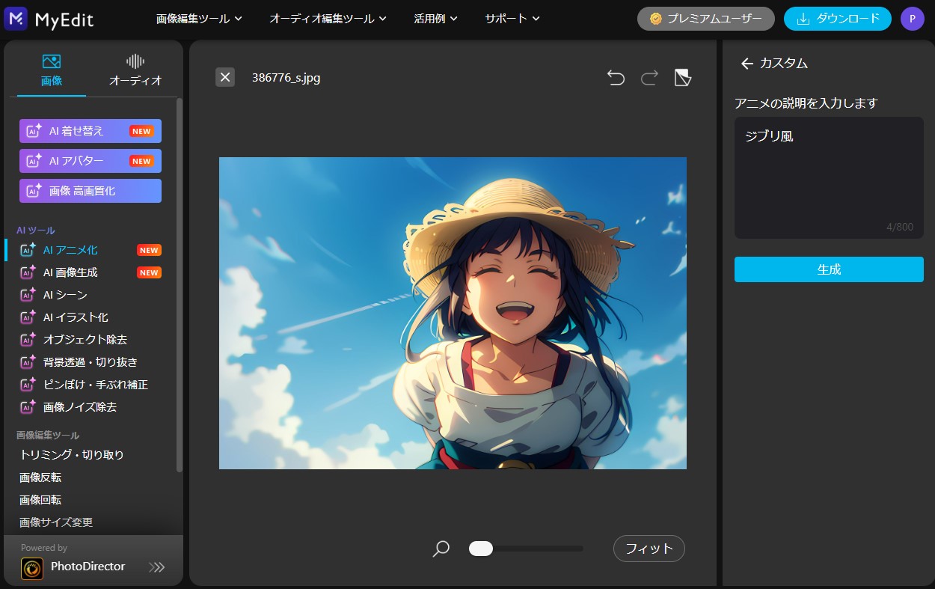Click the プレミアムユーザー button
The image size is (935, 589).
tap(705, 19)
